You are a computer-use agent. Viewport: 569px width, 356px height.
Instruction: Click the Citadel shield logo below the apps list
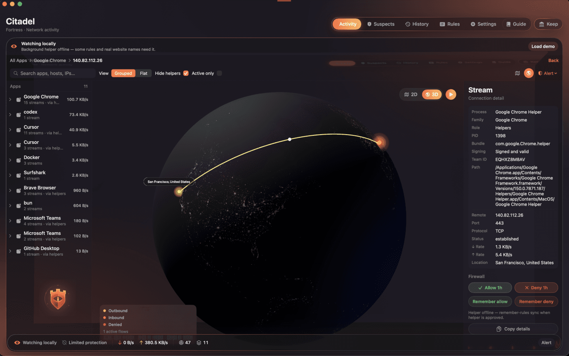(x=58, y=298)
